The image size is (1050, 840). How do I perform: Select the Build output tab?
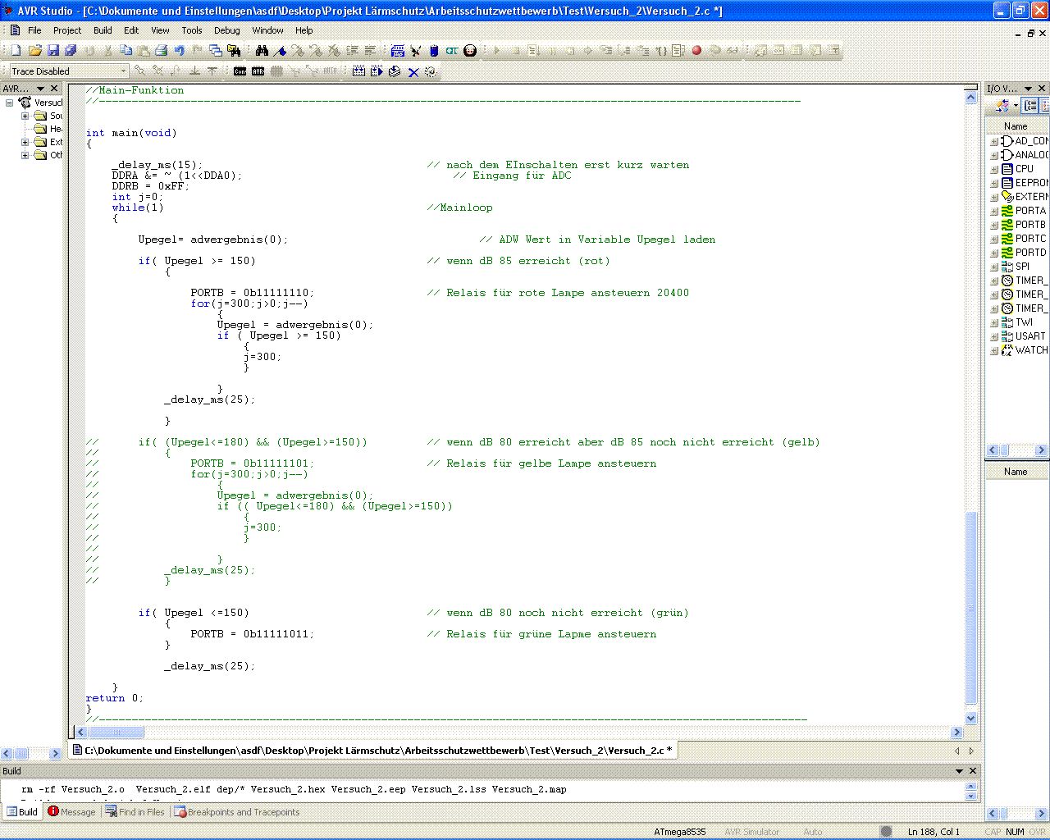(x=22, y=812)
